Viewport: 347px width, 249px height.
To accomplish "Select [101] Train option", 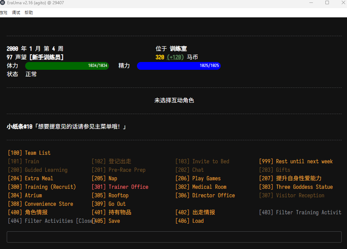I will pos(23,162).
